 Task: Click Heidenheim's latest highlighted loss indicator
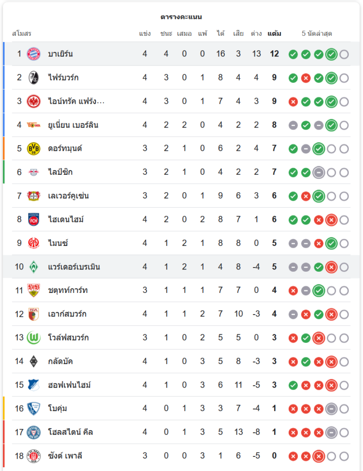click(331, 220)
